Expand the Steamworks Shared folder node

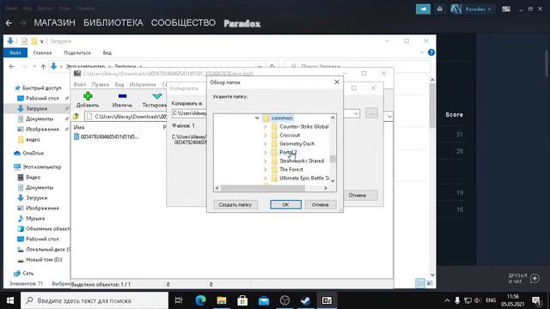pos(266,161)
